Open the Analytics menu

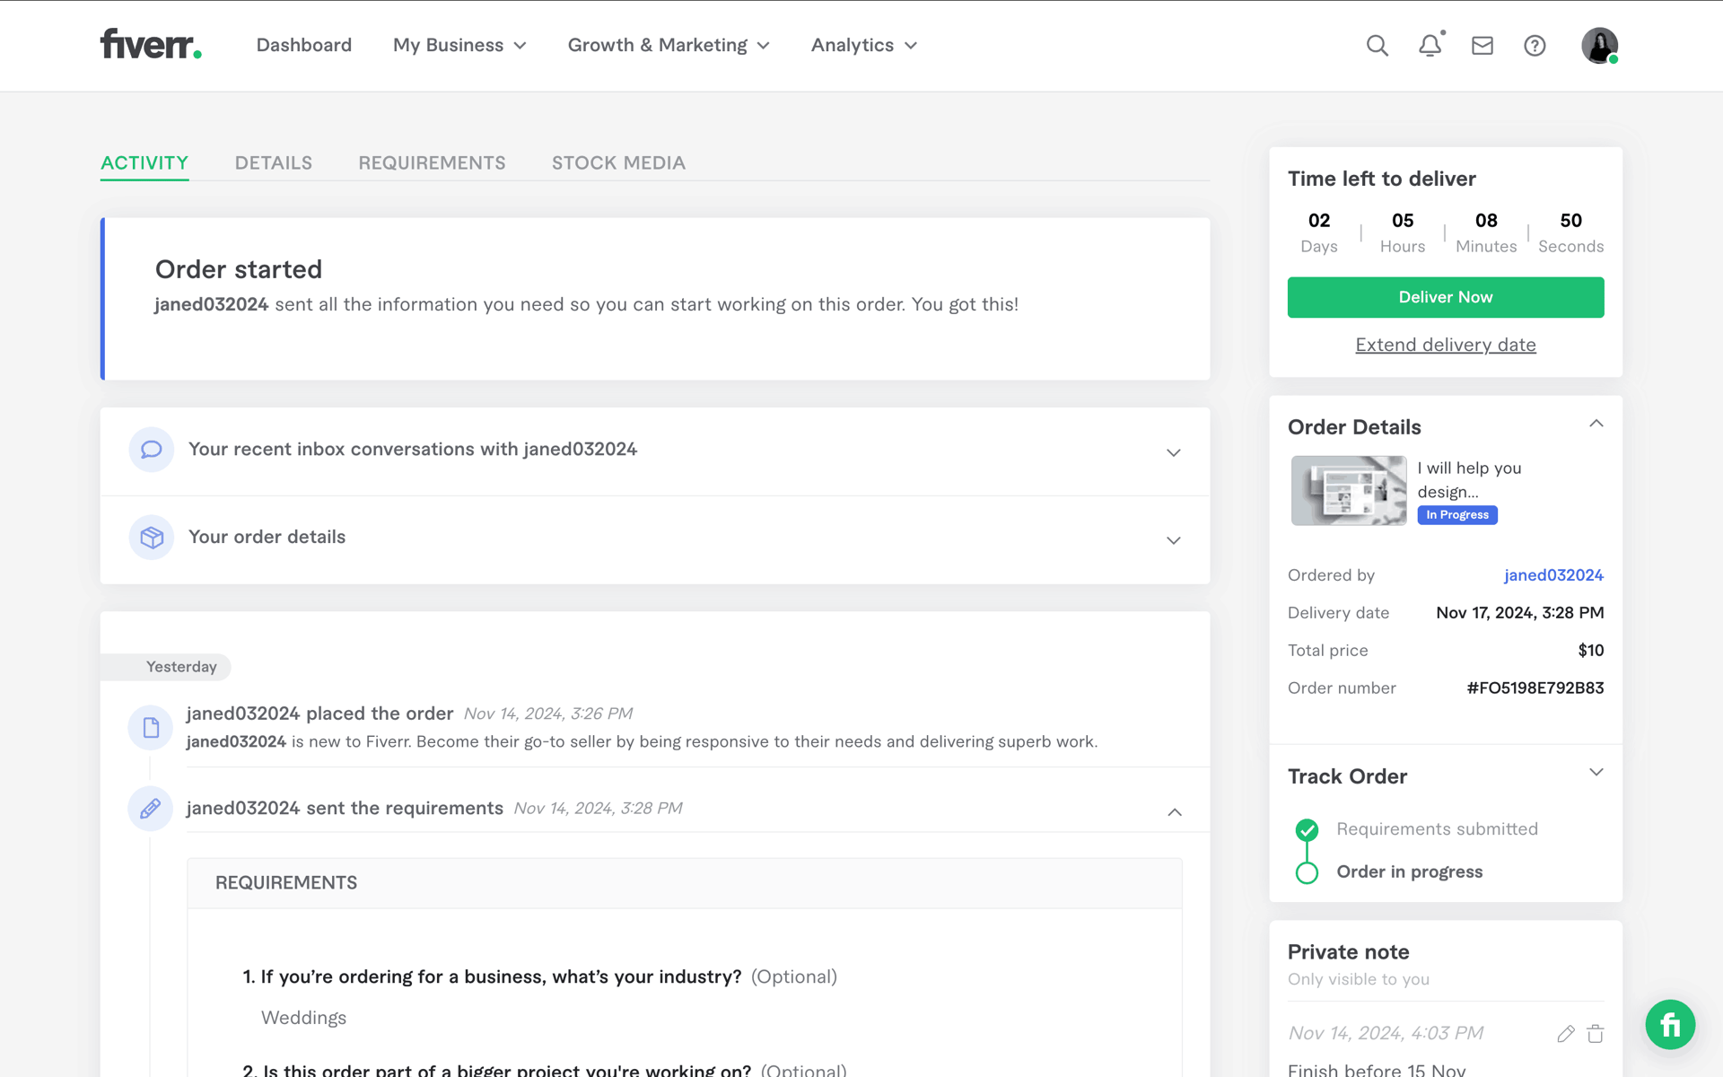tap(864, 45)
